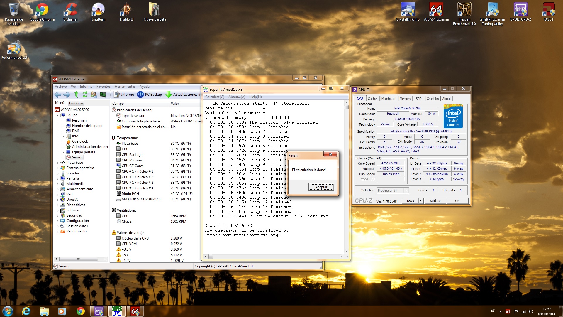Click the green refresh icon in AIDA64 toolbar

click(x=85, y=95)
